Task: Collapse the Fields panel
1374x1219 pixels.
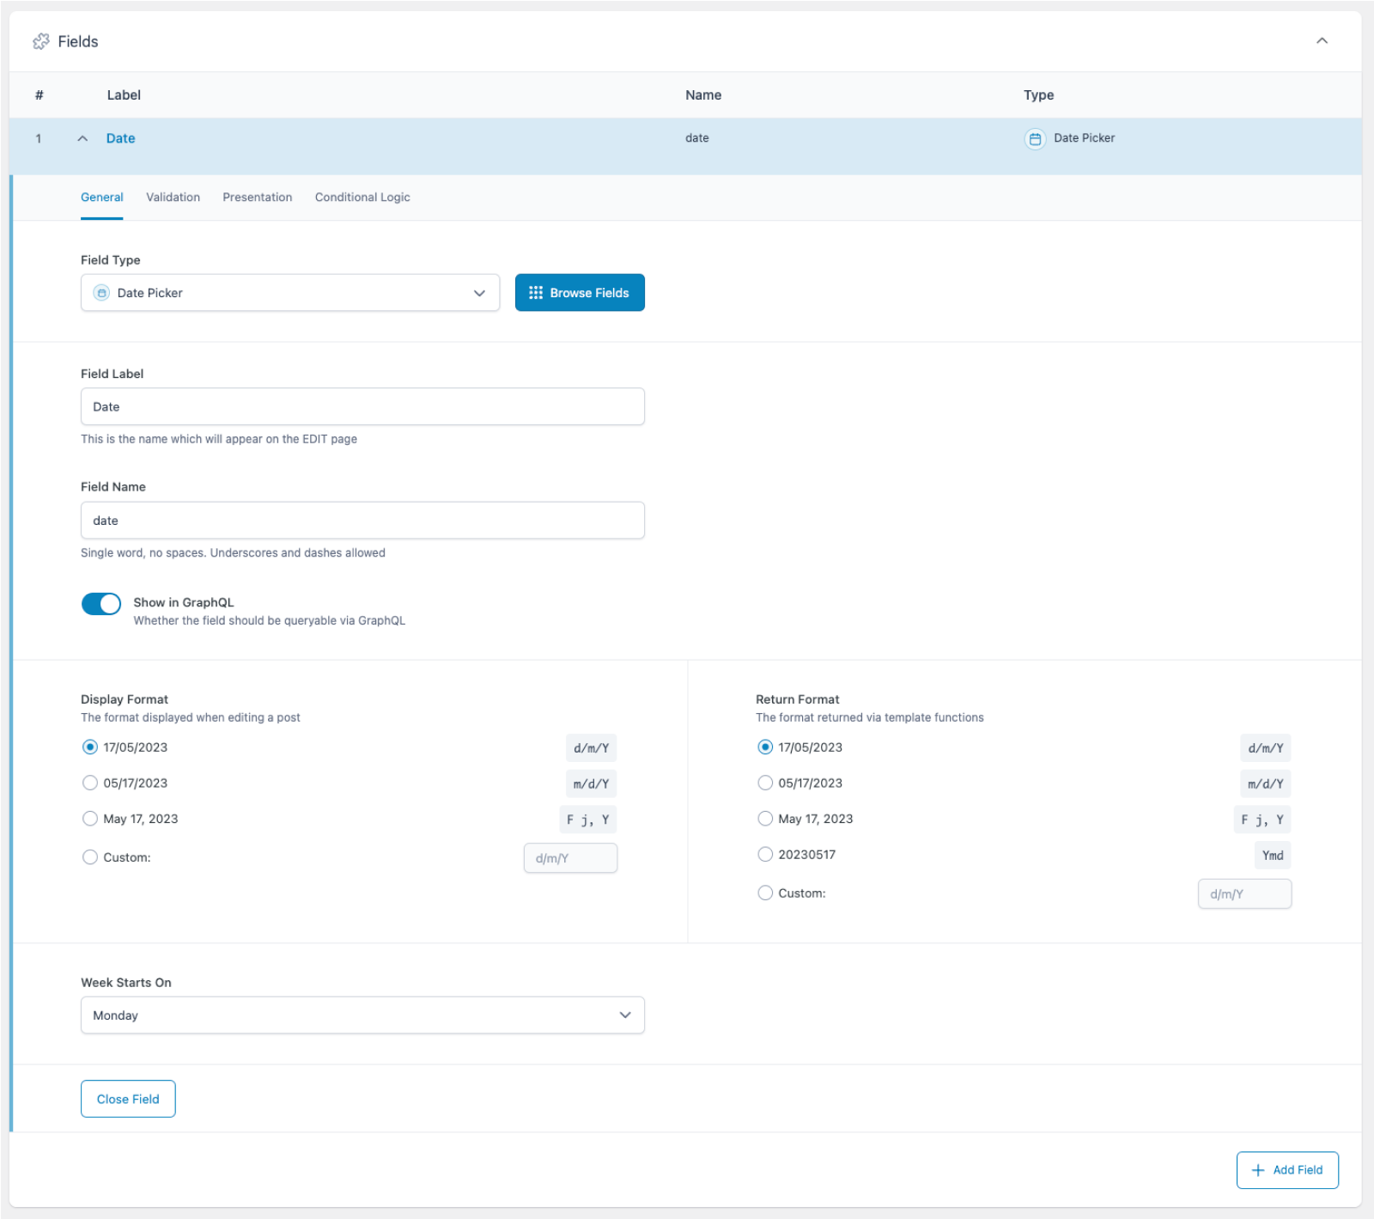Action: pyautogui.click(x=1322, y=40)
